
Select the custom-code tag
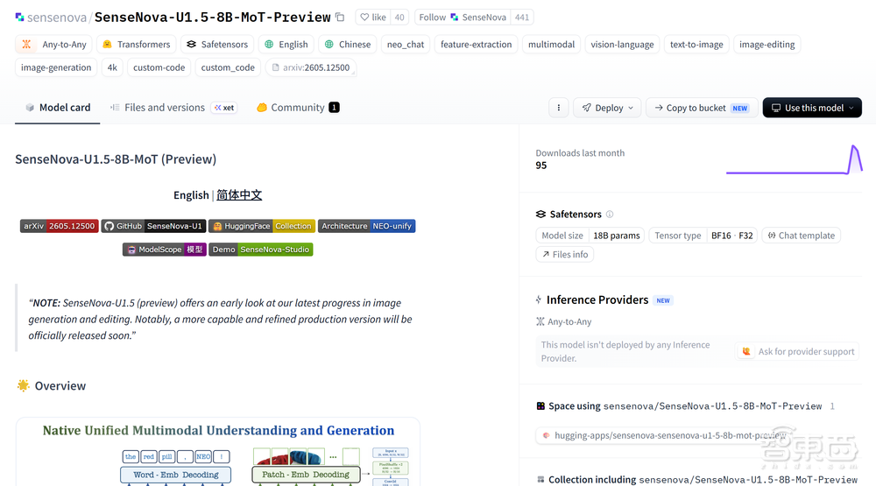[x=159, y=67]
